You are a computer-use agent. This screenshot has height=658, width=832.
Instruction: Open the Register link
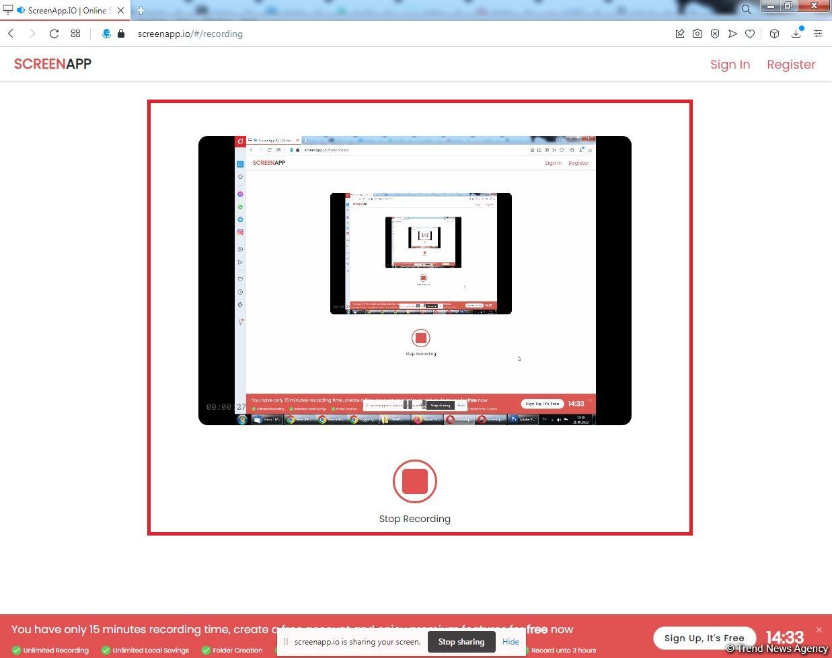pos(791,65)
